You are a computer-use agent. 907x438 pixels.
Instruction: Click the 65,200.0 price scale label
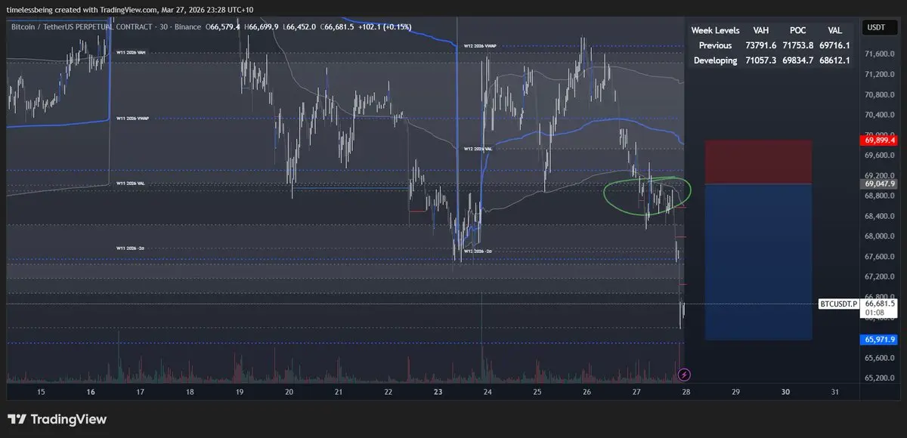[x=881, y=378]
